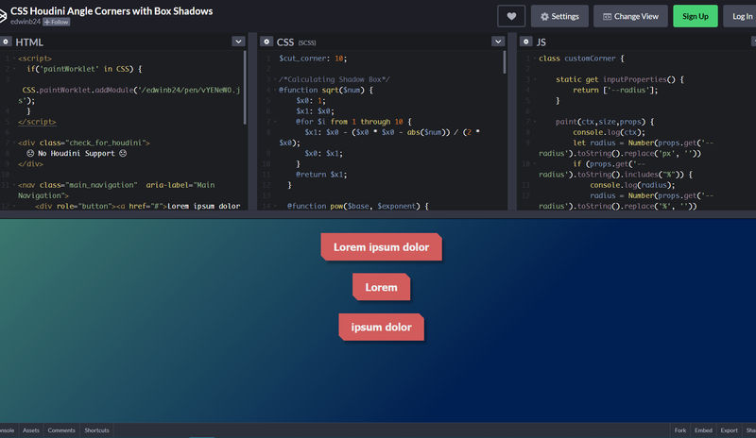This screenshot has width=756, height=438.
Task: Open the HTML editor settings gear
Action: tap(6, 42)
